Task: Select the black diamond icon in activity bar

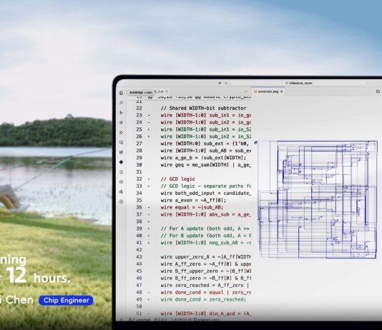Action: pyautogui.click(x=122, y=162)
